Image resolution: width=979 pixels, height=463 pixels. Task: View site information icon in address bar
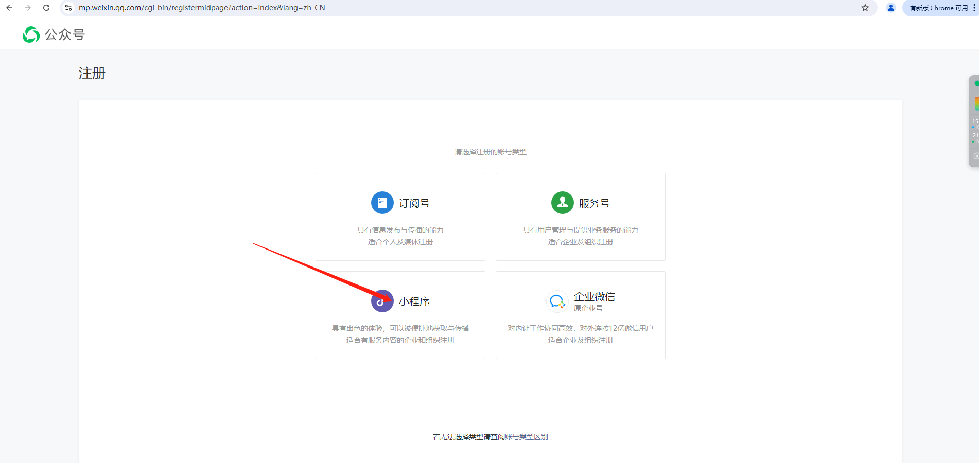click(68, 8)
